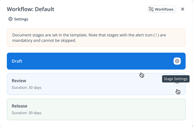Click Review's "Duration: 30 days" text
193x127 pixels.
[x=27, y=88]
